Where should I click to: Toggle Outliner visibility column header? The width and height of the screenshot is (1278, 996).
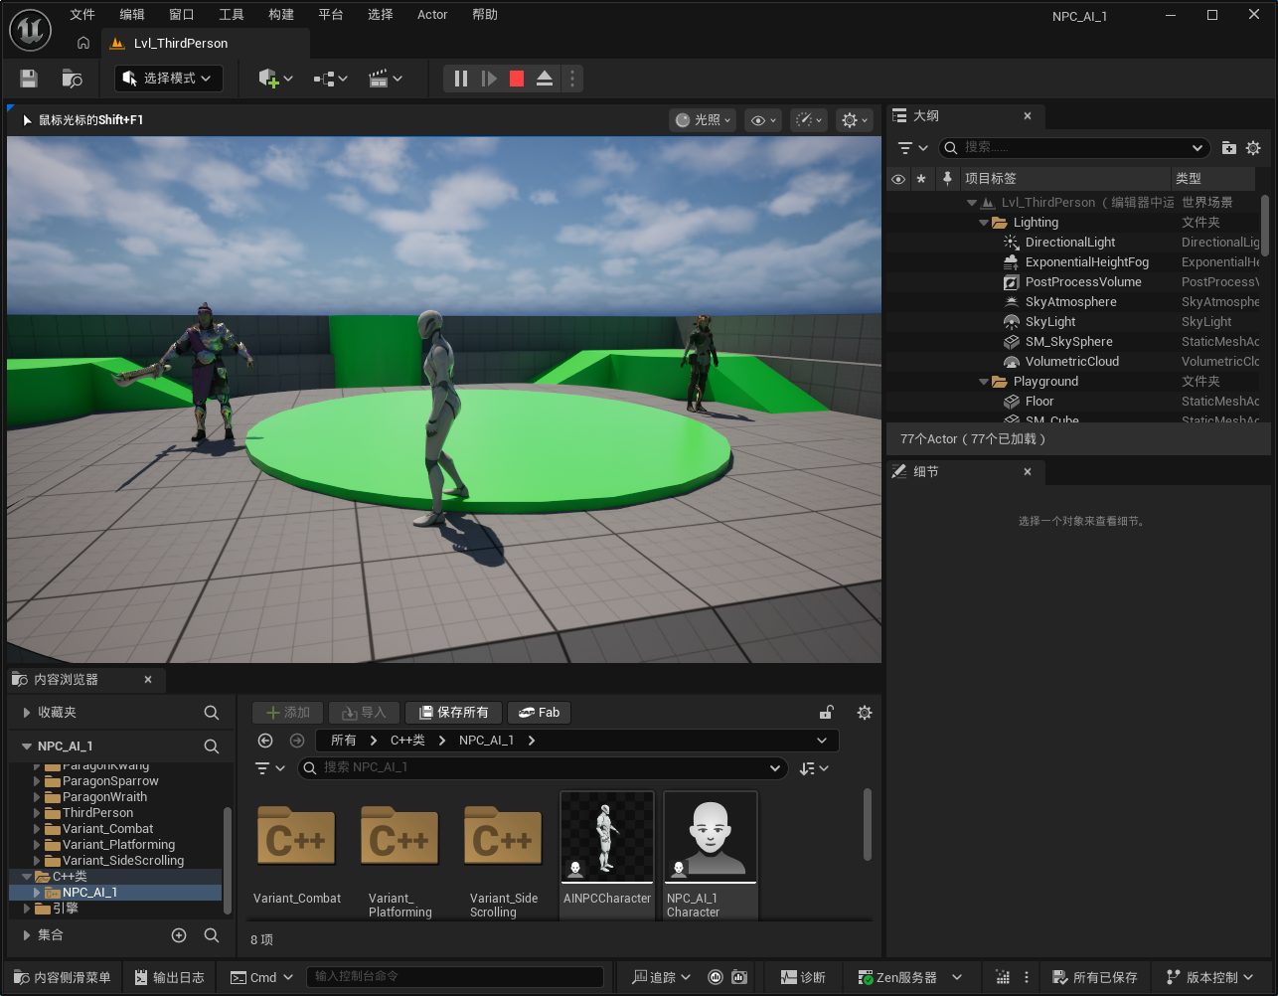coord(898,179)
